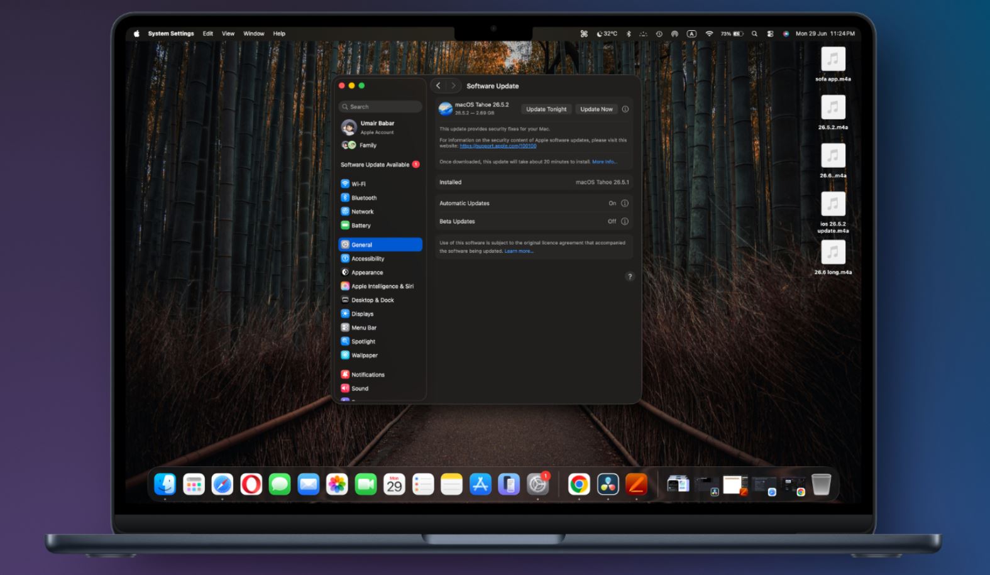Open Apple Intelligence & Siri settings
The width and height of the screenshot is (990, 575).
pos(380,286)
